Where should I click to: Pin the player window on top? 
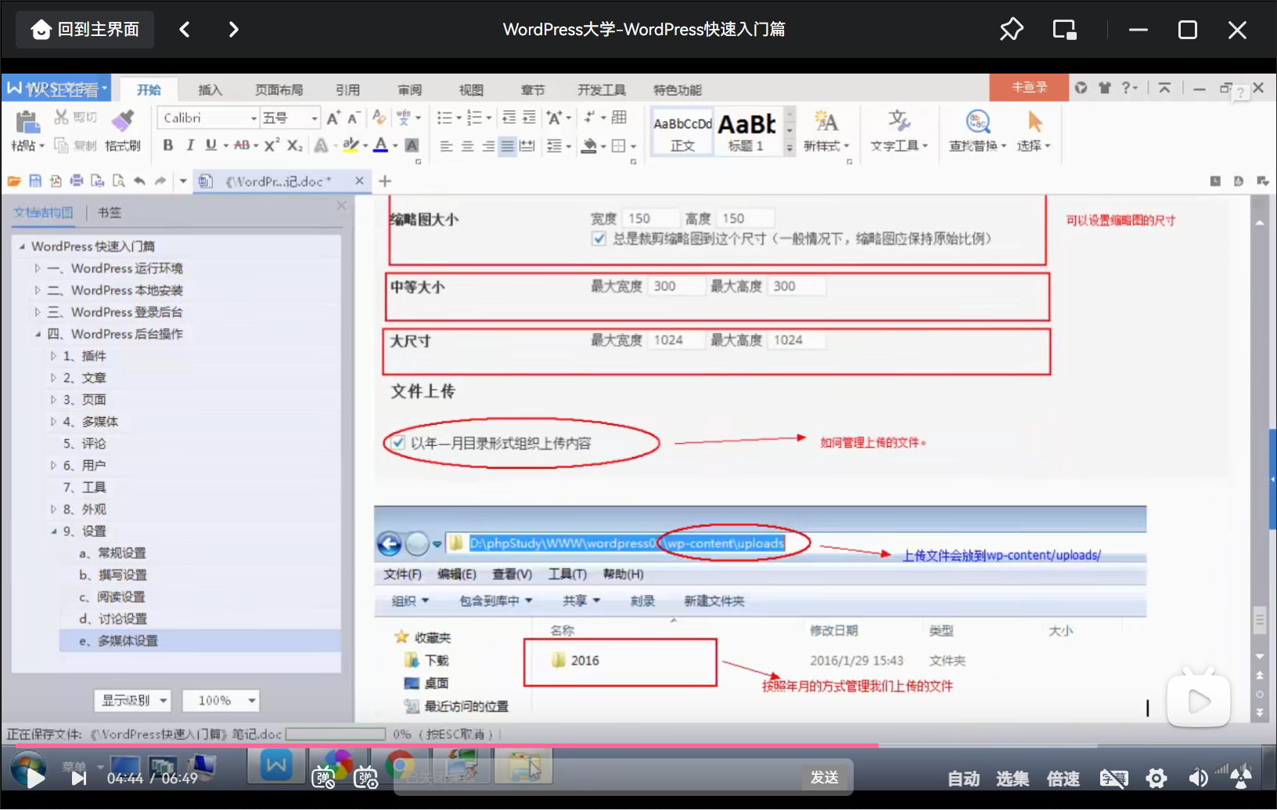(1011, 30)
